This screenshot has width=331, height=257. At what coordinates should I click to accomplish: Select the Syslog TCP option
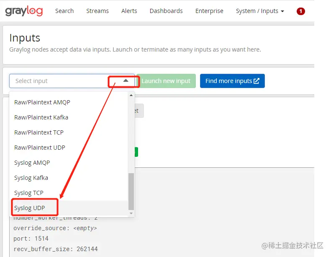pyautogui.click(x=69, y=193)
